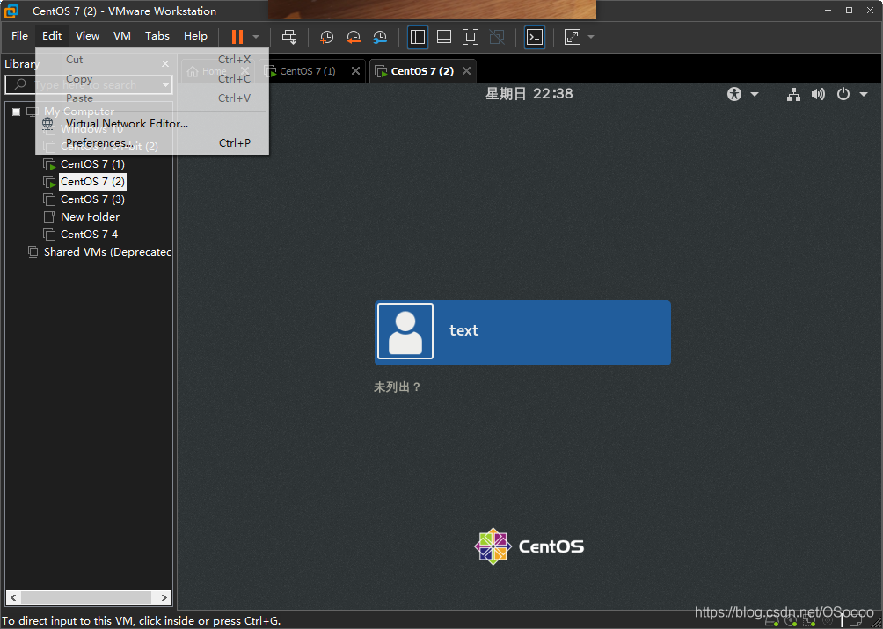Click the user avatar icon for text
The height and width of the screenshot is (629, 883).
[x=405, y=331]
